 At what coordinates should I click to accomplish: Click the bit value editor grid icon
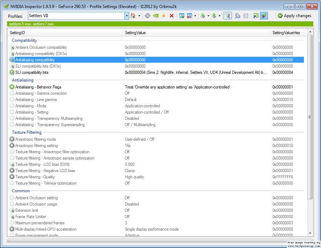pyautogui.click(x=246, y=16)
